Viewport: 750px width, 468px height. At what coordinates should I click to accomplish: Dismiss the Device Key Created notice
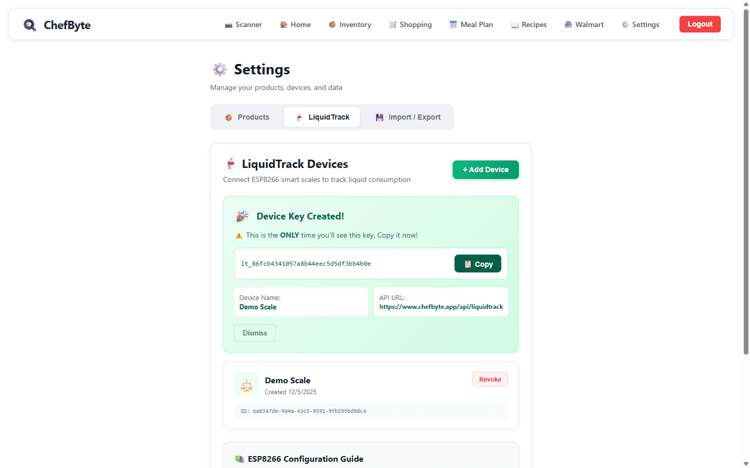(x=255, y=333)
